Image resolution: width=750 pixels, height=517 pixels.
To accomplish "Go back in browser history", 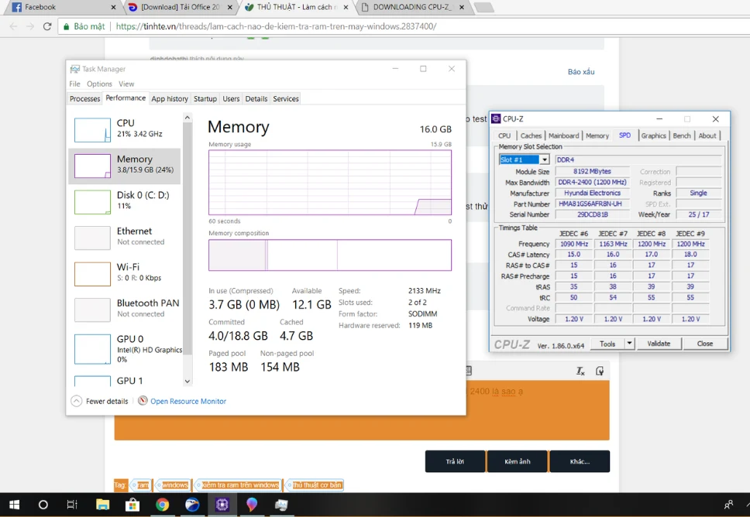I will coord(13,26).
